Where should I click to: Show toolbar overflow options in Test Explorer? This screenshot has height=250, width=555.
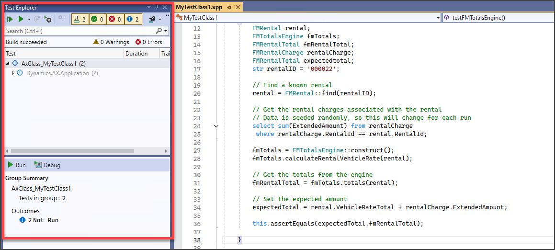pyautogui.click(x=167, y=17)
